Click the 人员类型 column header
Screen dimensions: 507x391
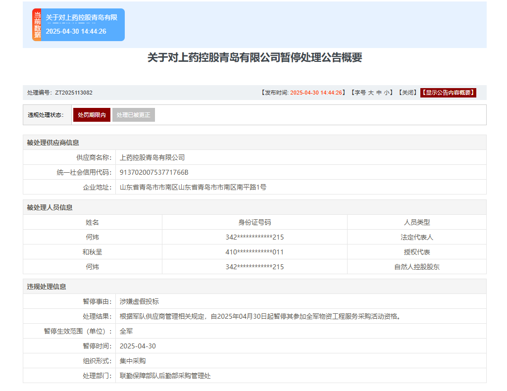(x=417, y=222)
